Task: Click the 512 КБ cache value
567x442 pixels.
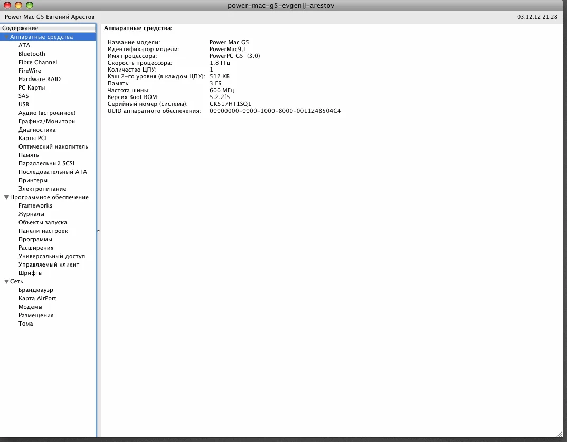Action: [220, 76]
